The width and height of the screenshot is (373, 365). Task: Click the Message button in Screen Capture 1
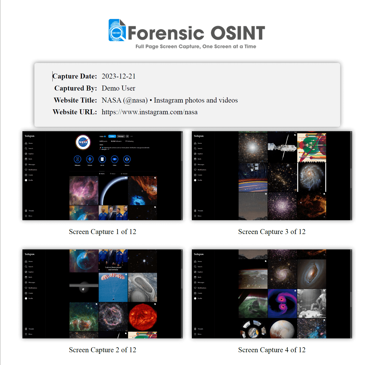[121, 136]
